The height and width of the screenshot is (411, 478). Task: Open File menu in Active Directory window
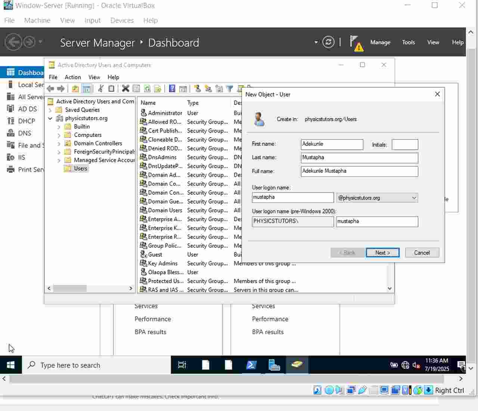(x=53, y=77)
